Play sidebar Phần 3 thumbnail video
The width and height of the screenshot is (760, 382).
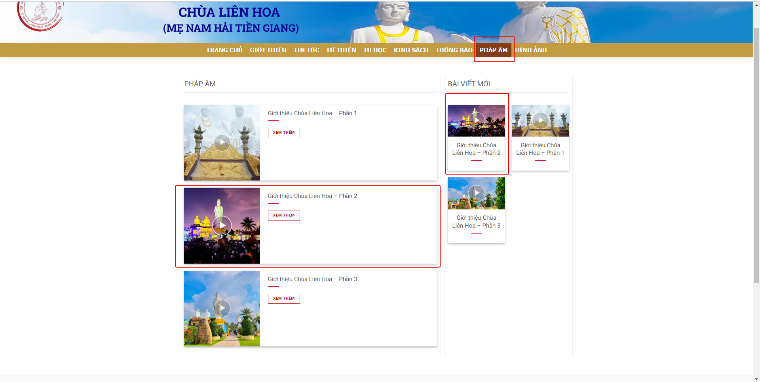click(476, 193)
